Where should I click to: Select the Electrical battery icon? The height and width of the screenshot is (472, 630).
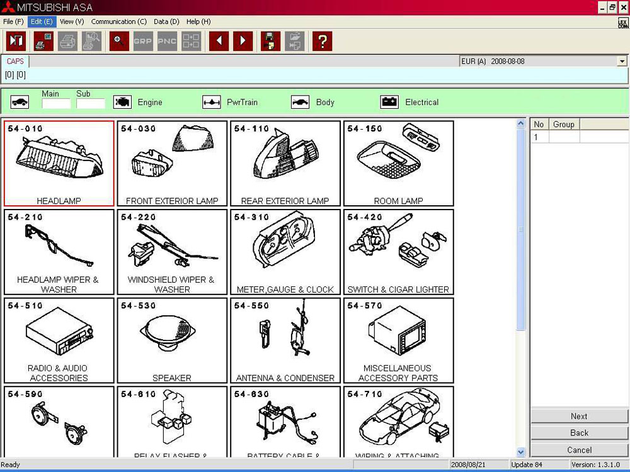point(390,102)
